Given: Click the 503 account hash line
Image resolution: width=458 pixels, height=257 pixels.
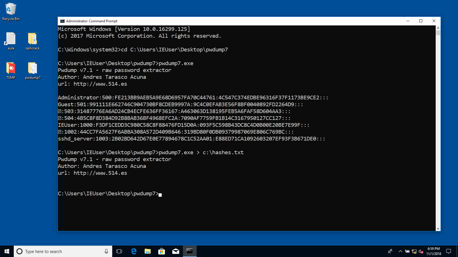Looking at the screenshot, I should click(x=174, y=111).
